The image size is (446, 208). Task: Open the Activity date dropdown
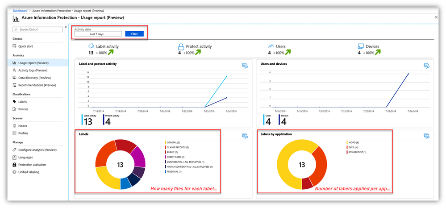click(98, 34)
